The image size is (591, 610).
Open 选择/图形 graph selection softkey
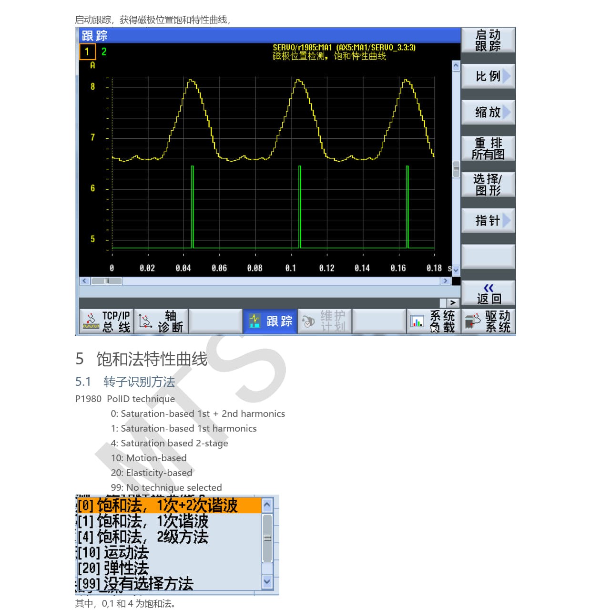(x=488, y=185)
